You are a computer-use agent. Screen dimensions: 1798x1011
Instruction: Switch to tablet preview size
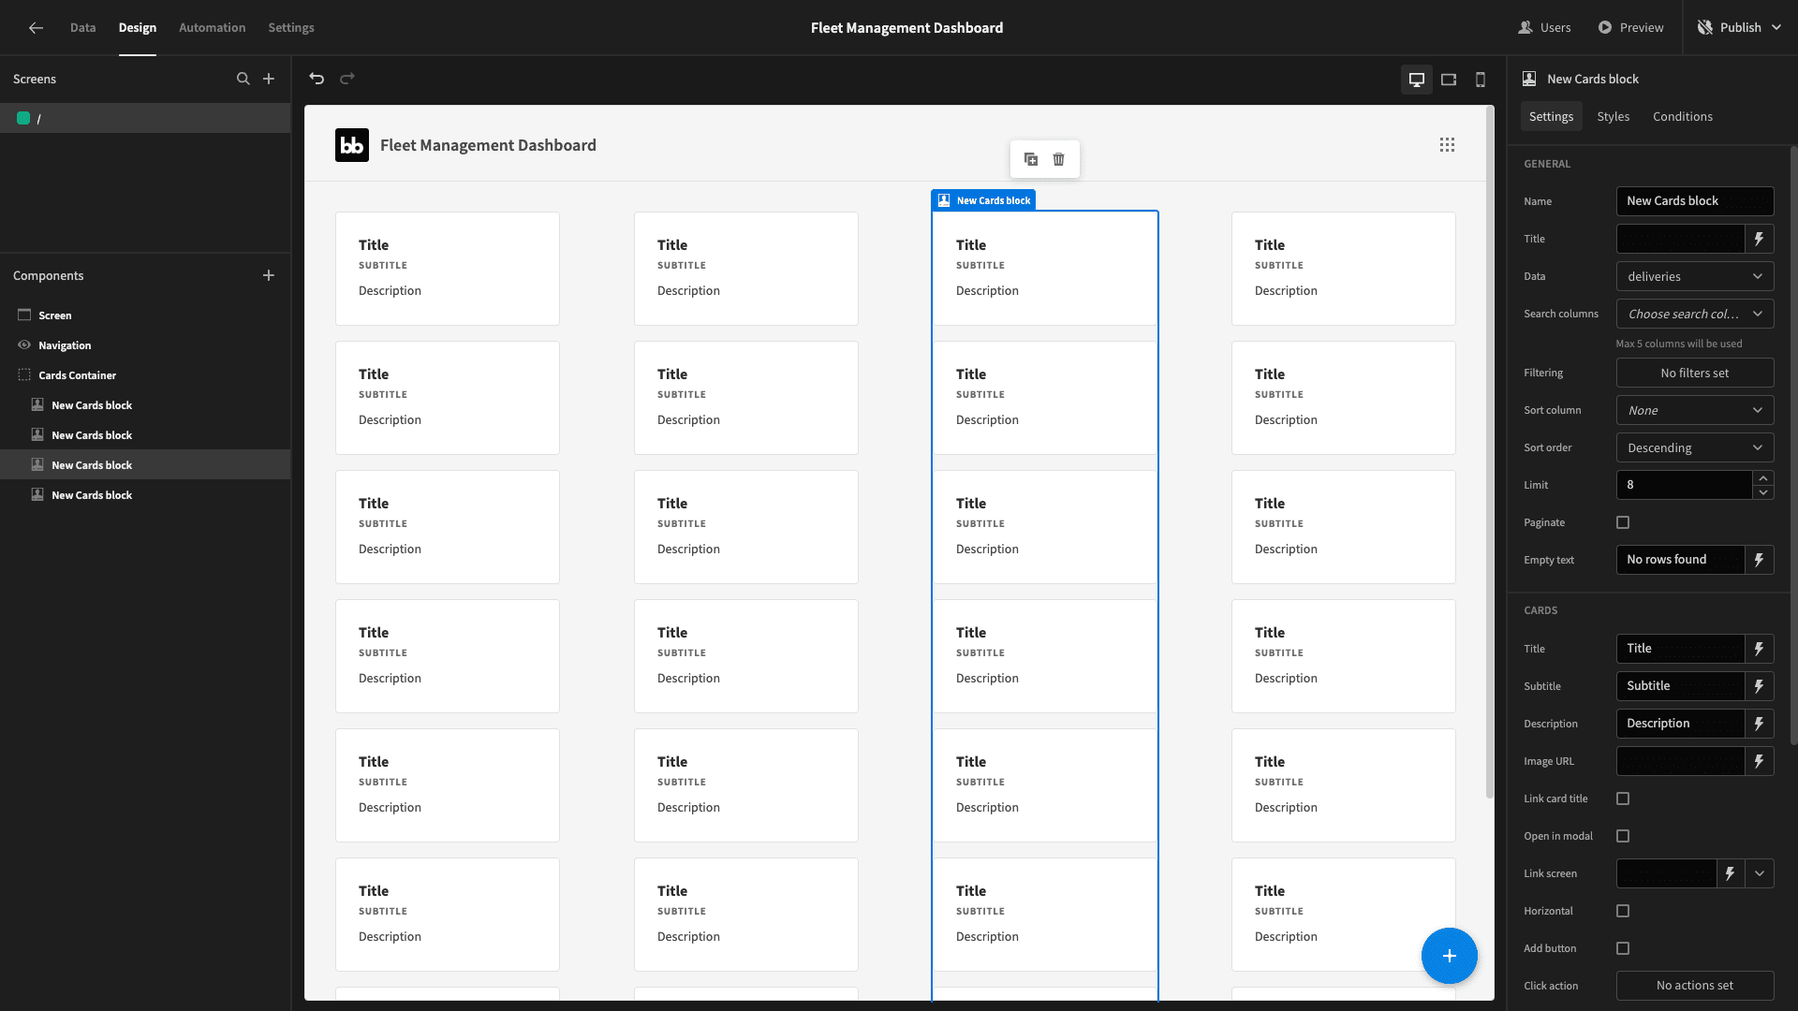pos(1449,80)
